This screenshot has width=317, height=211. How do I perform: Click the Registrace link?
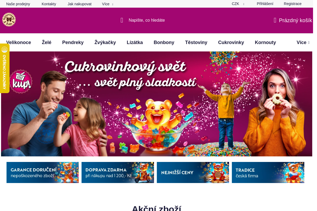[x=293, y=4]
